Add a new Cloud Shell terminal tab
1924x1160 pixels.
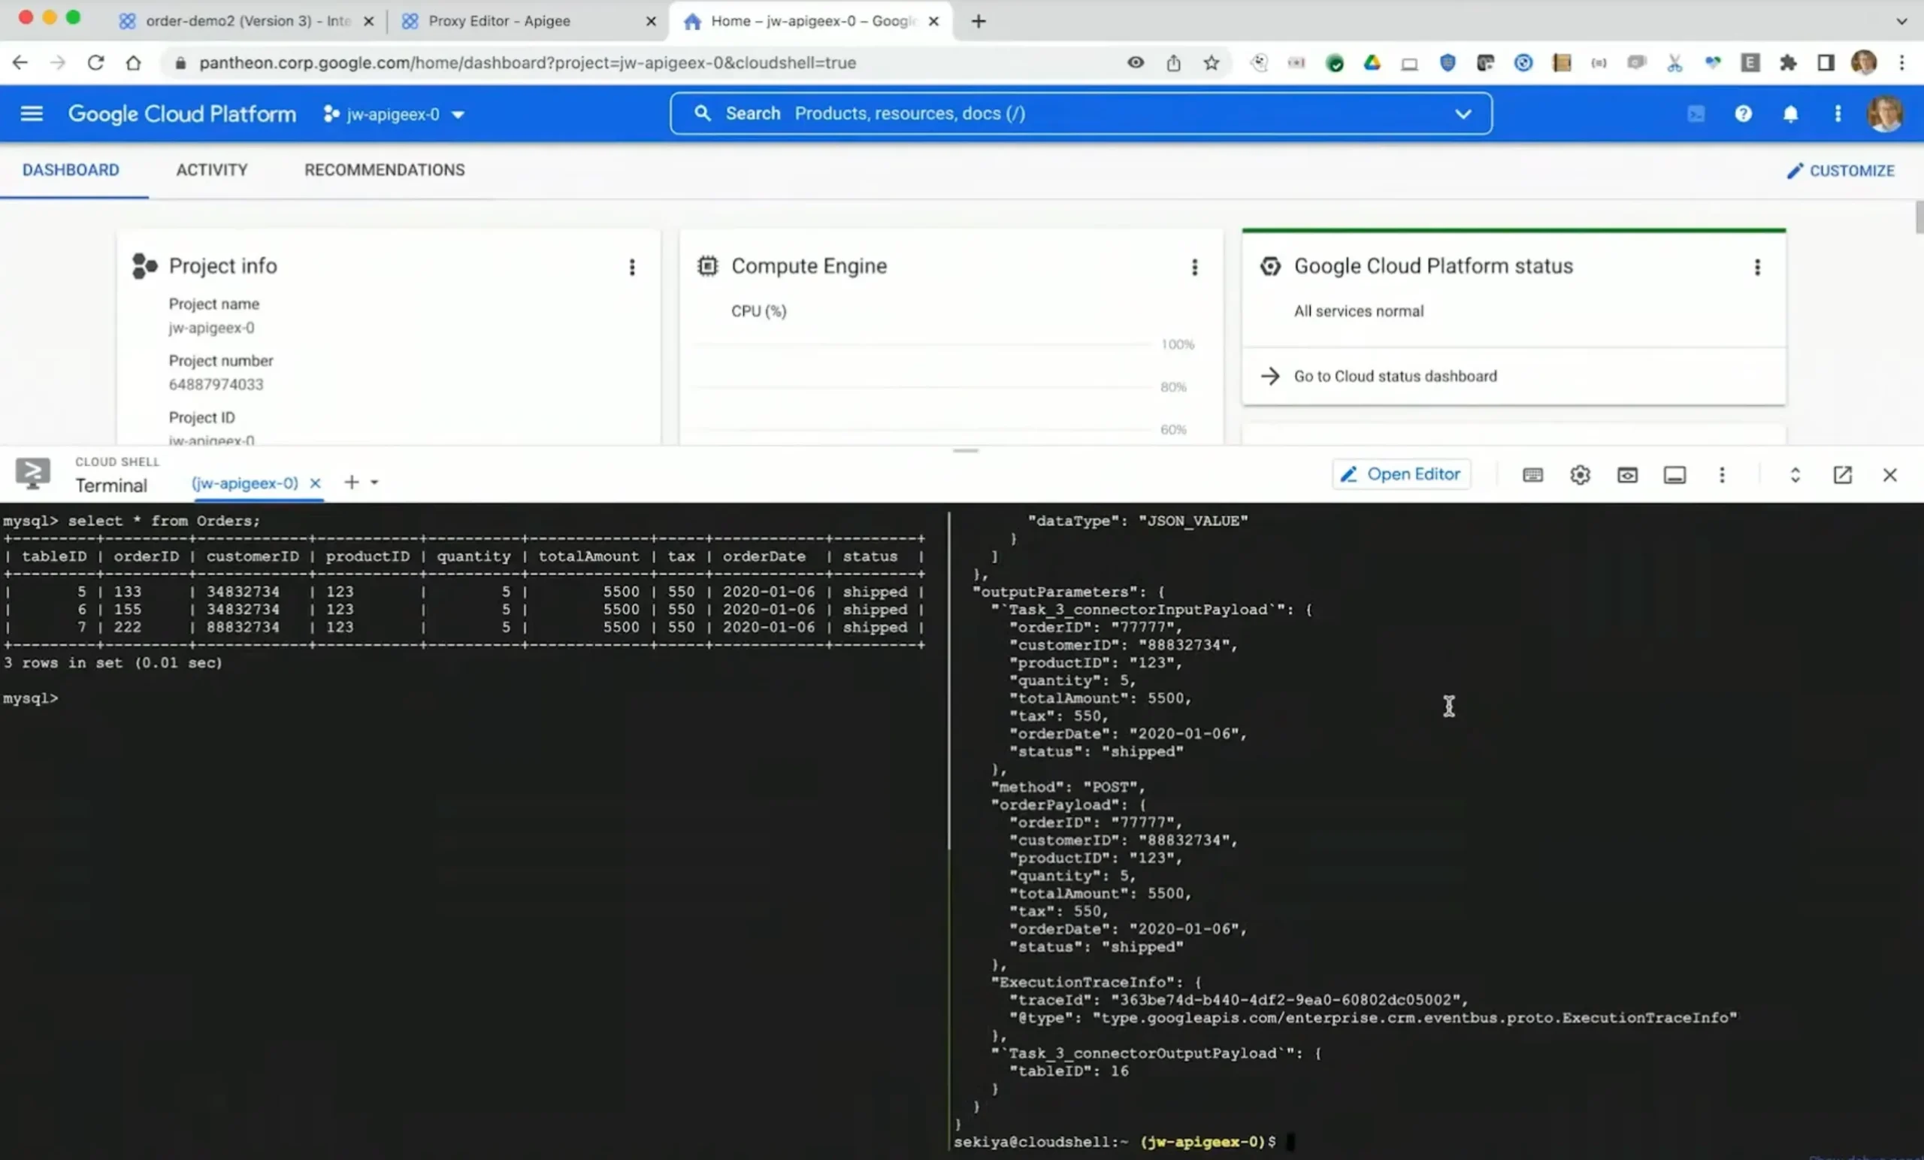[x=352, y=483]
